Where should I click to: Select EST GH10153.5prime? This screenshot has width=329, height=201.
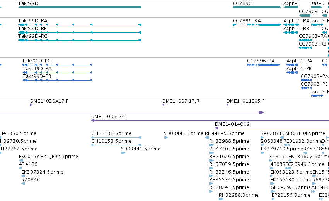click(116, 145)
